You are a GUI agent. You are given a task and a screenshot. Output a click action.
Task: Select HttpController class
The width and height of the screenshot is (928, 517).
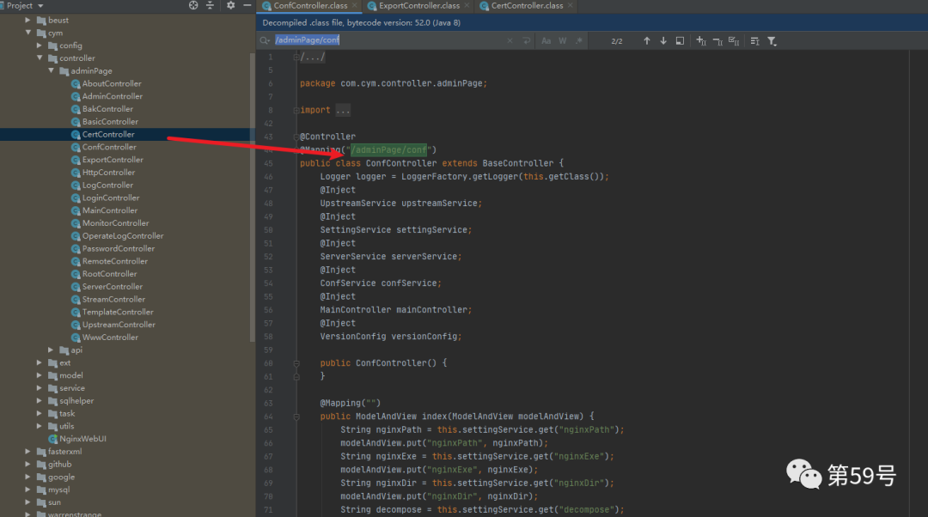(108, 172)
